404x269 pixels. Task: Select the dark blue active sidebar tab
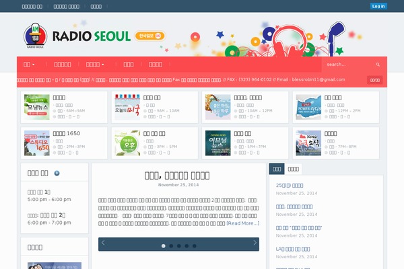277,169
